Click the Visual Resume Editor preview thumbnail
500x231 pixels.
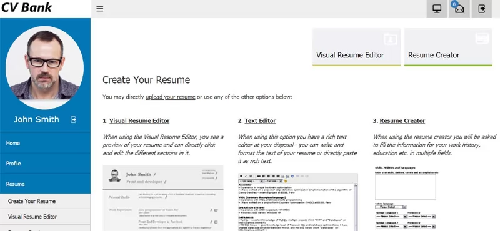click(163, 198)
